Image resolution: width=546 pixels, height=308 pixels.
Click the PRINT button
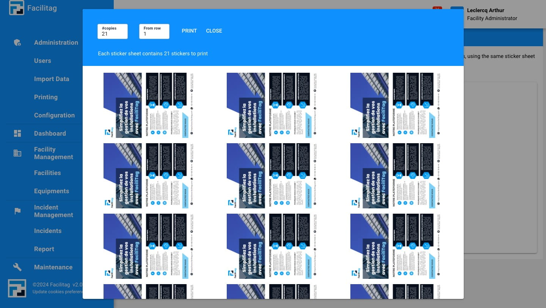pos(189,31)
